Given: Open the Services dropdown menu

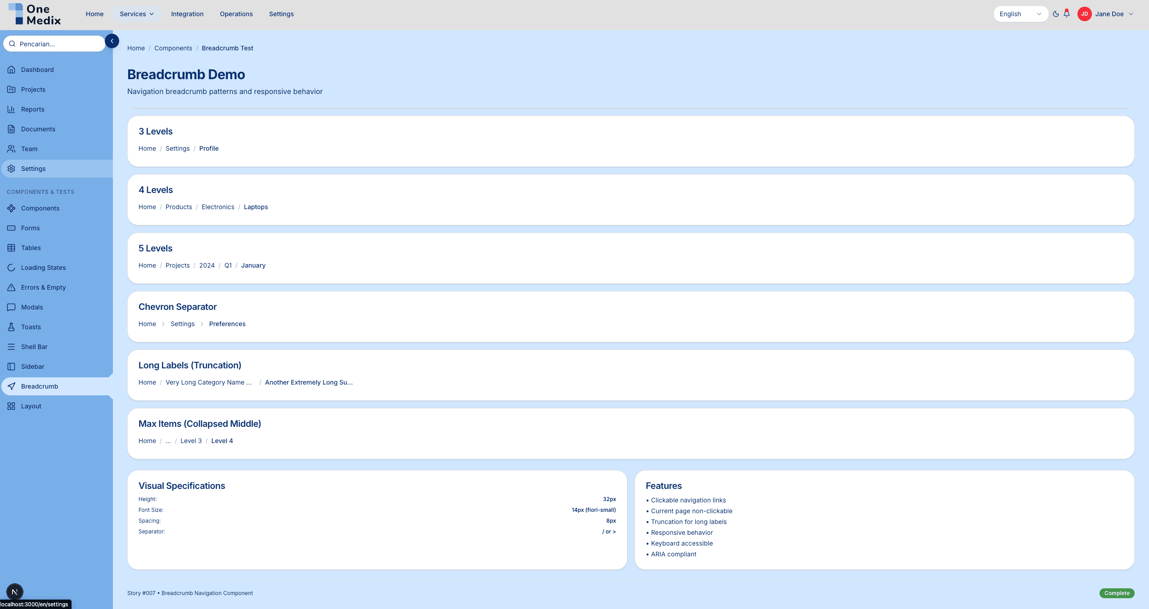Looking at the screenshot, I should click(137, 14).
